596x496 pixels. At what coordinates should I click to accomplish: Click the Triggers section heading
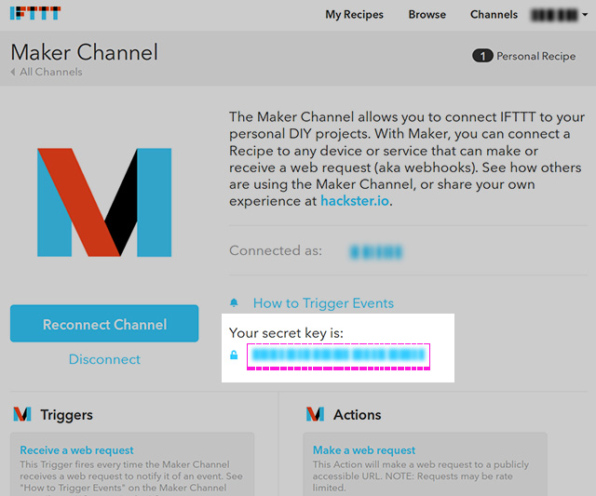(66, 415)
